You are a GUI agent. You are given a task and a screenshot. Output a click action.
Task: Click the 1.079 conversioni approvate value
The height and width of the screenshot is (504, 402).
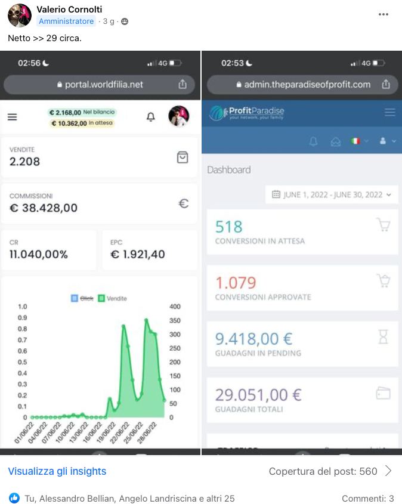point(236,283)
